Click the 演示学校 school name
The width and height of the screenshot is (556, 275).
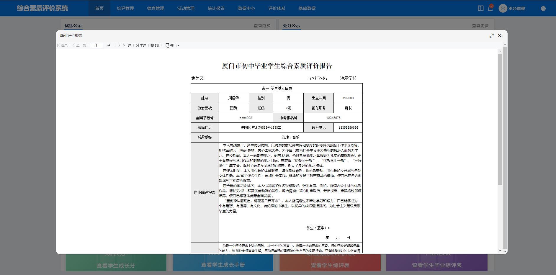click(348, 78)
